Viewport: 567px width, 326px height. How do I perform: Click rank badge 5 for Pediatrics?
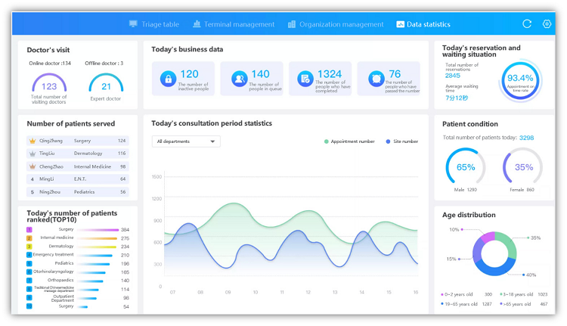pos(29,264)
